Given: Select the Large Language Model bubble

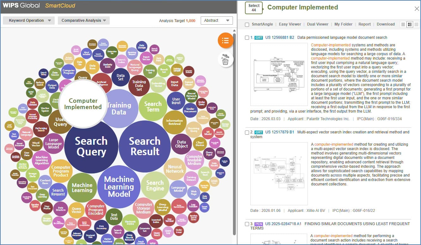Looking at the screenshot, I should pyautogui.click(x=53, y=143).
